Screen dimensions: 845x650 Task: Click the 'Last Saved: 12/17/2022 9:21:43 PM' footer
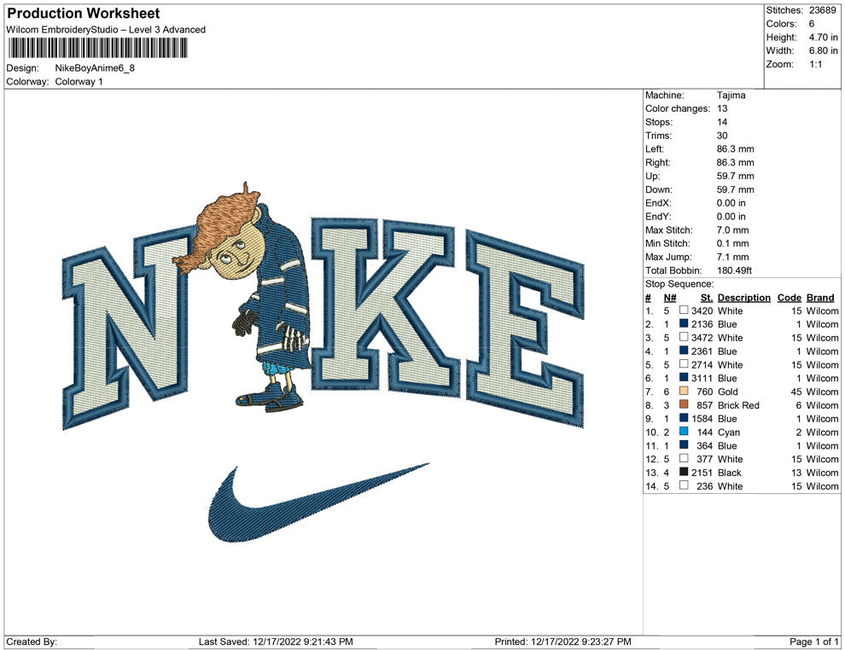pyautogui.click(x=276, y=641)
